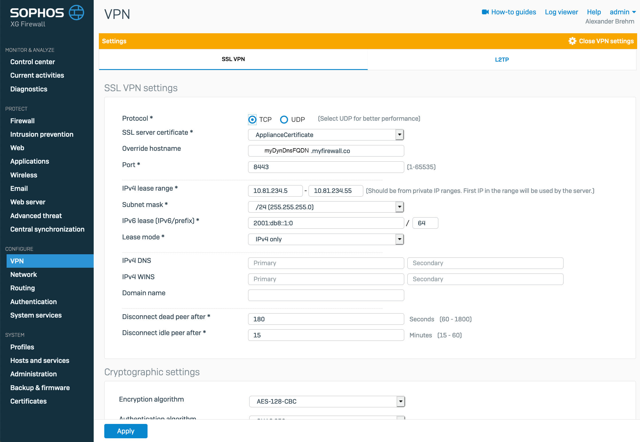This screenshot has width=640, height=442.
Task: Select the TCP protocol radio button
Action: point(252,120)
